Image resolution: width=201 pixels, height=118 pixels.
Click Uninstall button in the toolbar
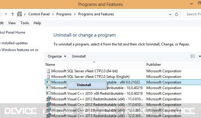[79, 56]
